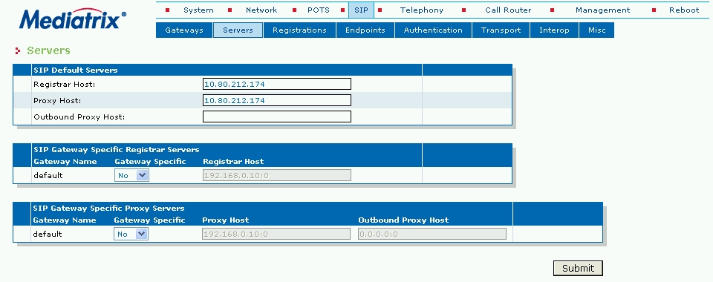Open Gateway Specific dropdown in Proxy Servers

pos(131,234)
